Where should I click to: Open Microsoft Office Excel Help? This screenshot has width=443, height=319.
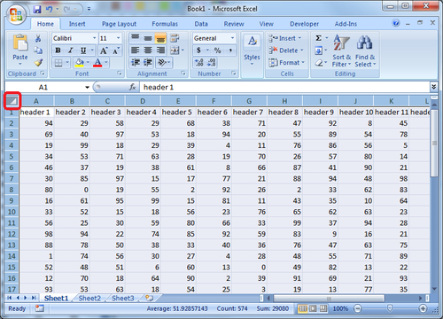click(396, 23)
